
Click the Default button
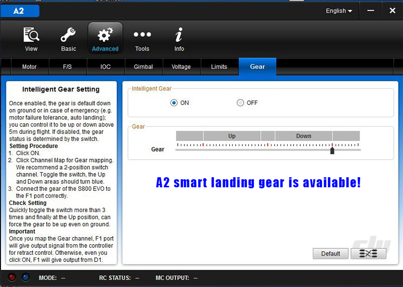pyautogui.click(x=330, y=254)
